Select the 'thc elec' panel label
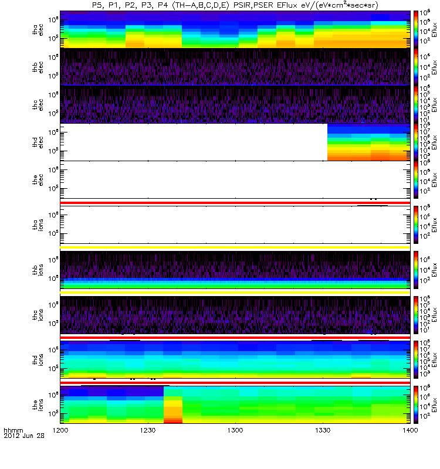The width and height of the screenshot is (440, 469). 38,105
